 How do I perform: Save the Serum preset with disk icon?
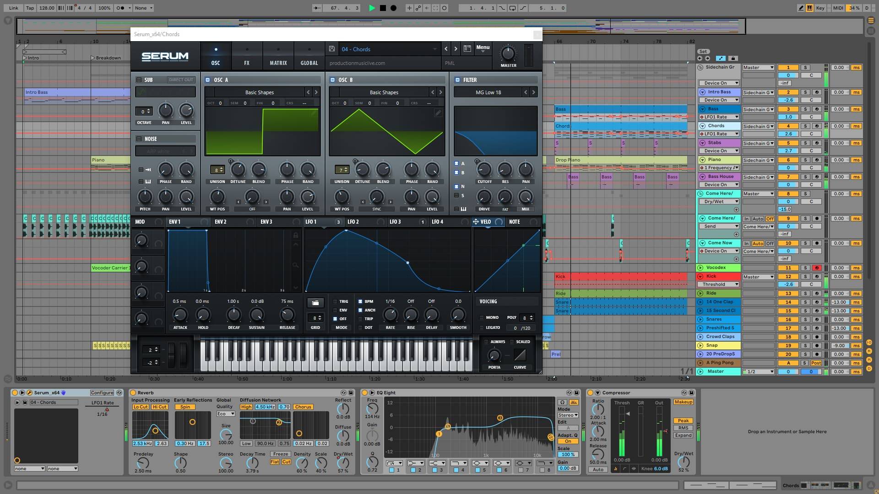click(x=331, y=48)
